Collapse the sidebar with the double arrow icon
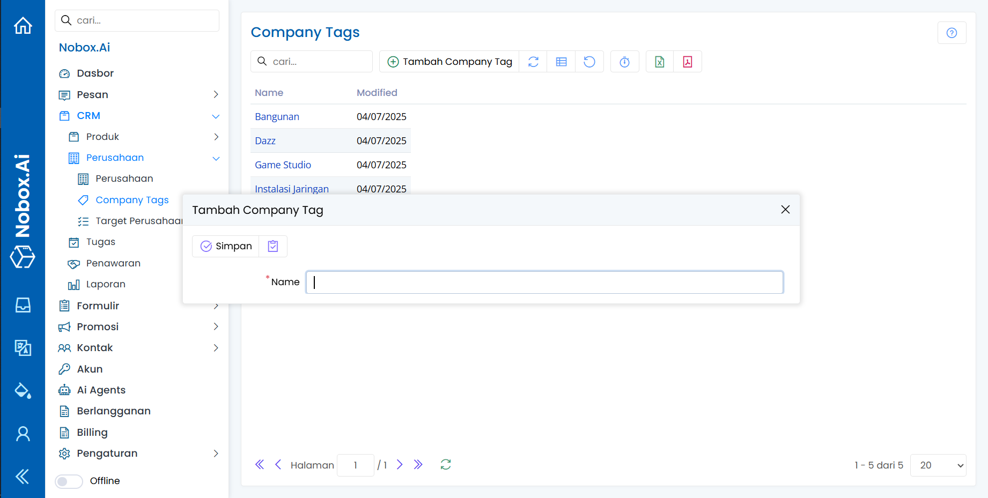Screen dimensions: 988x498 (23, 476)
